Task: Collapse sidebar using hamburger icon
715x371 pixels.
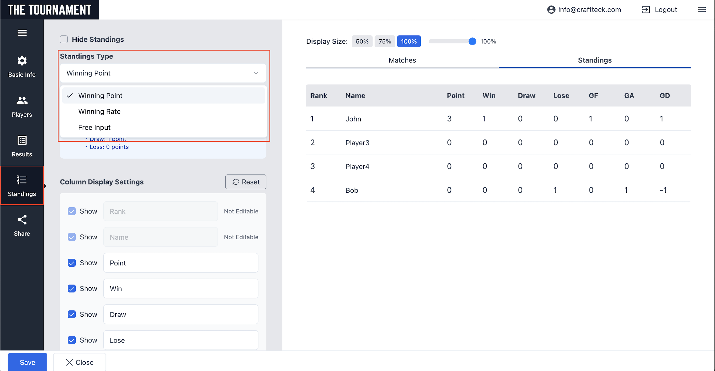Action: 22,33
